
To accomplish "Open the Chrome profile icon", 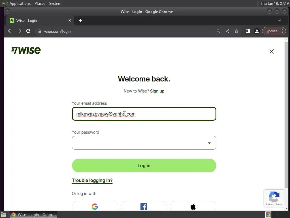I will tap(257, 31).
